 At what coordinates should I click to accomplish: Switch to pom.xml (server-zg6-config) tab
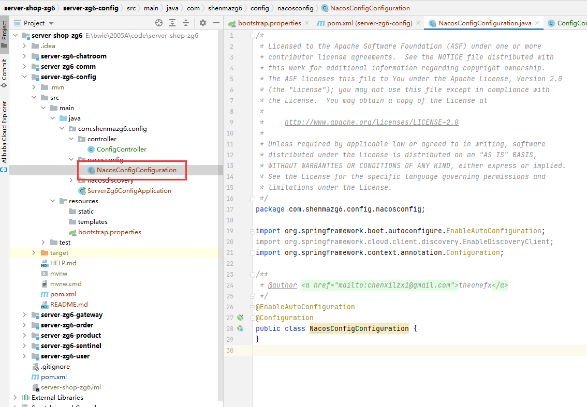coord(370,23)
